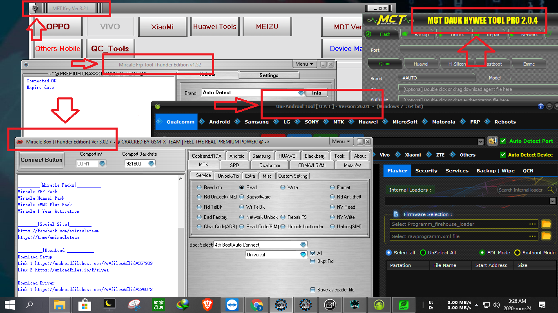Open the androidfilehost Link 1 Download Setup URL
Viewport: 558px width, 313px height.
(x=94, y=263)
